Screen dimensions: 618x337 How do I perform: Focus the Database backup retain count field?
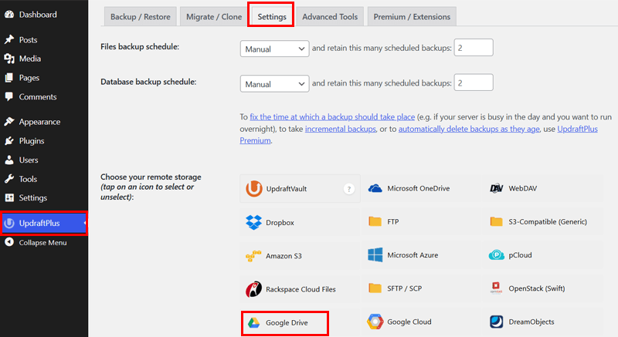(474, 83)
